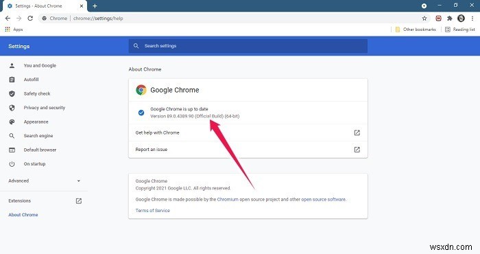The image size is (480, 254).
Task: Click the Google Chrome logo icon
Action: point(141,90)
